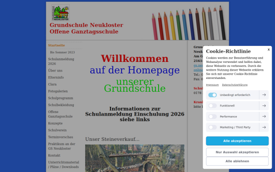Open the Fotogalerien menu item
Image resolution: width=275 pixels, height=172 pixels.
pyautogui.click(x=58, y=91)
